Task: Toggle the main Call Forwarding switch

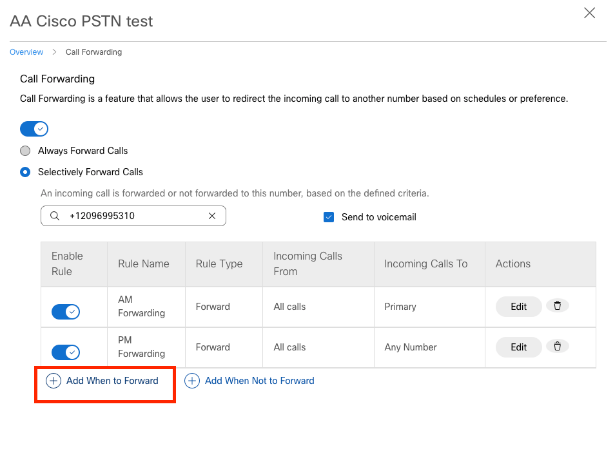Action: (34, 129)
